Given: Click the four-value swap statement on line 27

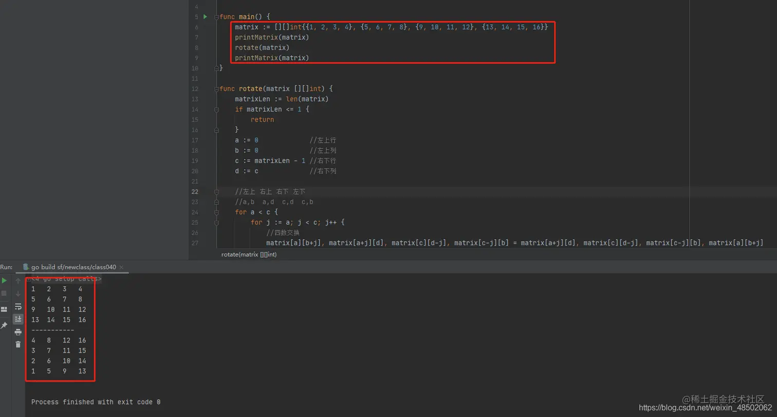Looking at the screenshot, I should tap(514, 243).
